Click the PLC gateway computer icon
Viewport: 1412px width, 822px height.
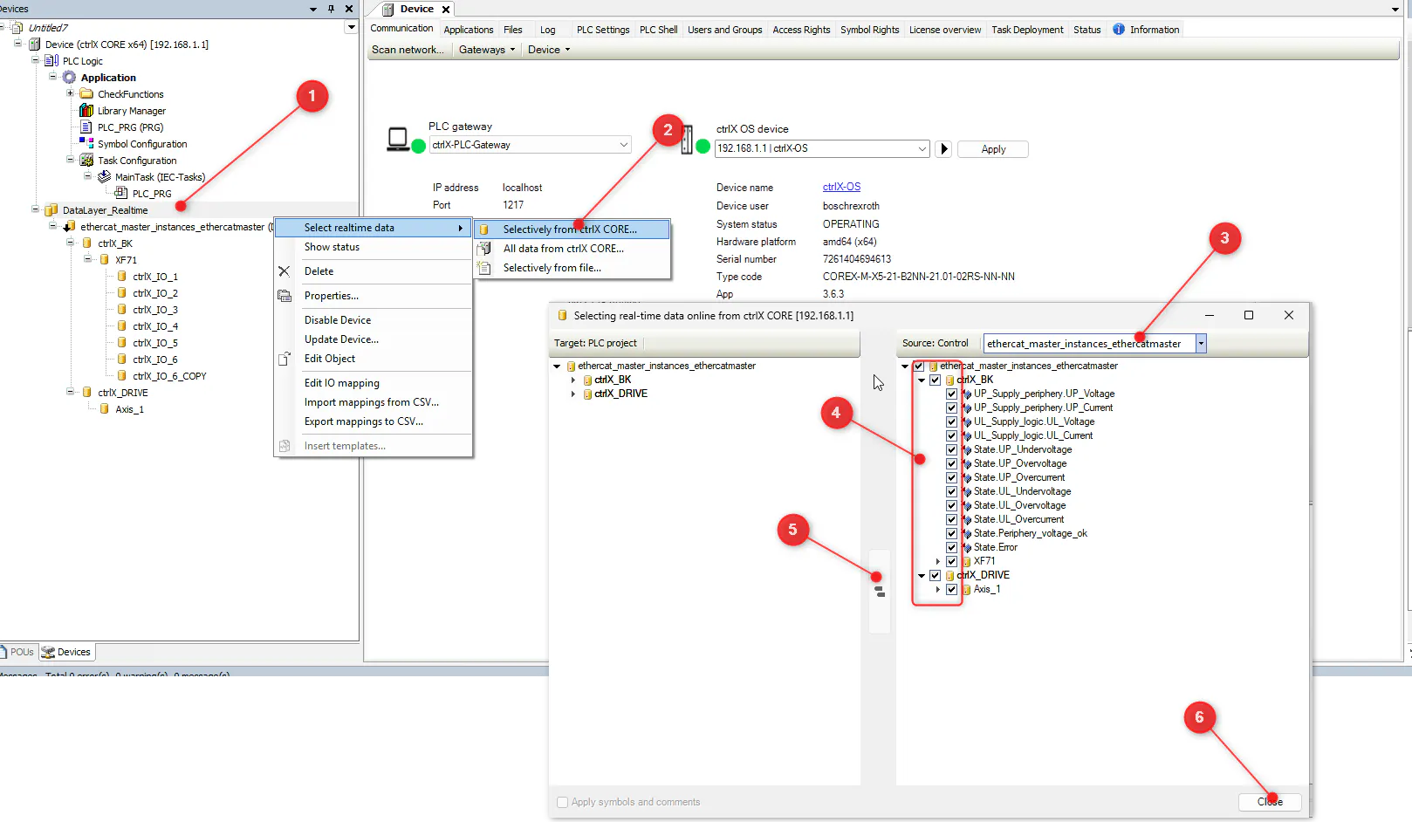click(398, 140)
